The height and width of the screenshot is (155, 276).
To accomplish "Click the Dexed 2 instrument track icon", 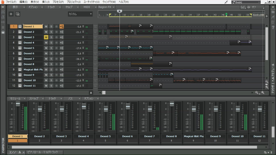I will coord(20,32).
